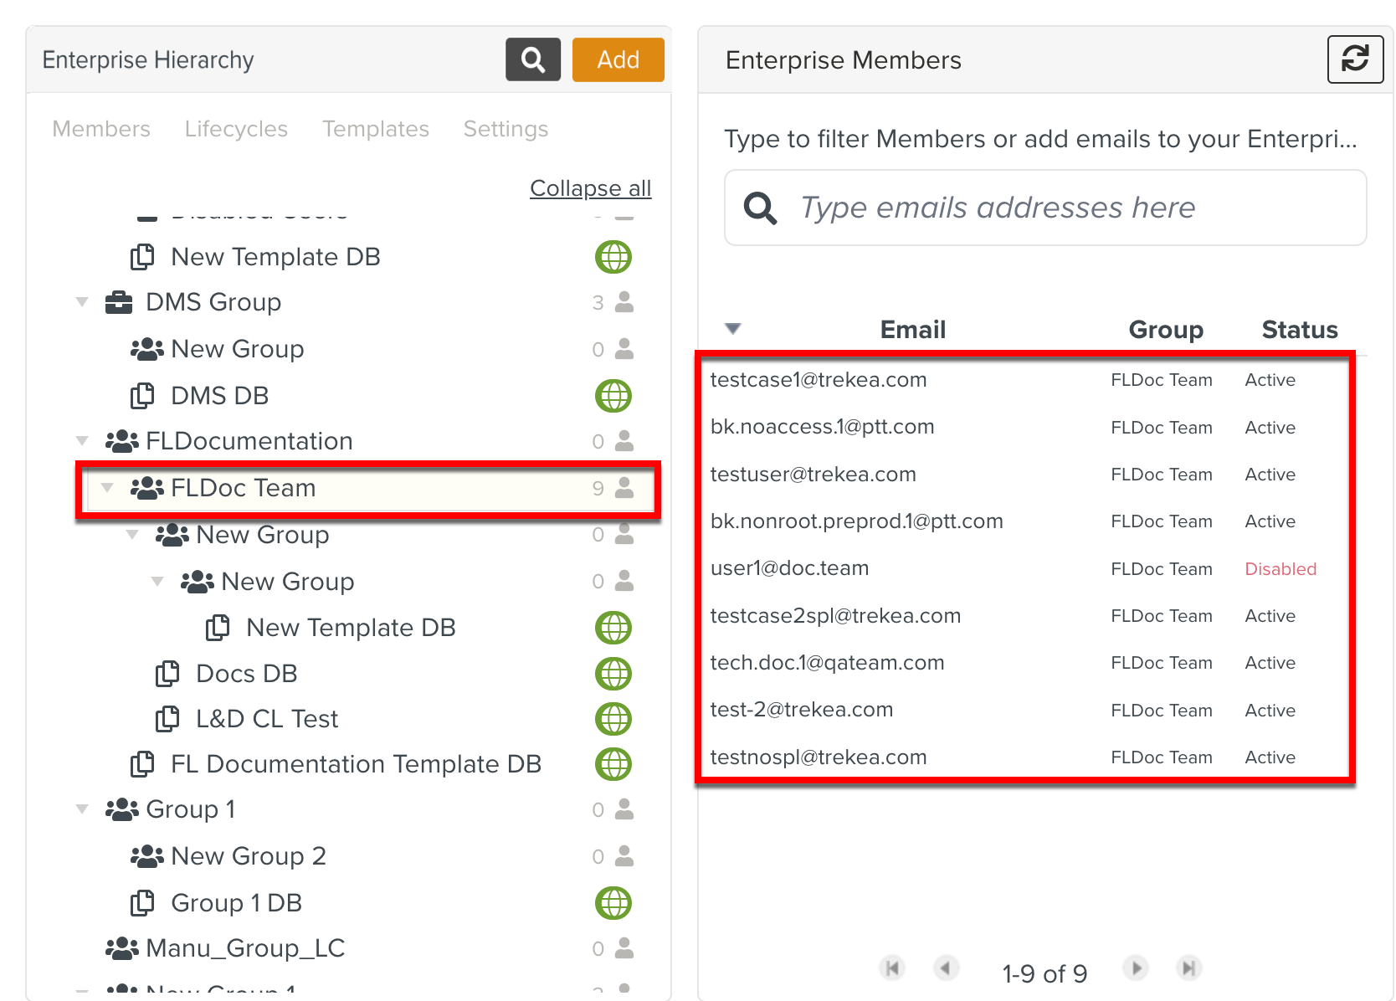Collapse the DMS Group node
Image resolution: width=1396 pixels, height=1001 pixels.
[81, 302]
